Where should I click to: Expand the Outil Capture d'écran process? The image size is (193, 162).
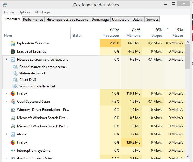(x=6, y=102)
